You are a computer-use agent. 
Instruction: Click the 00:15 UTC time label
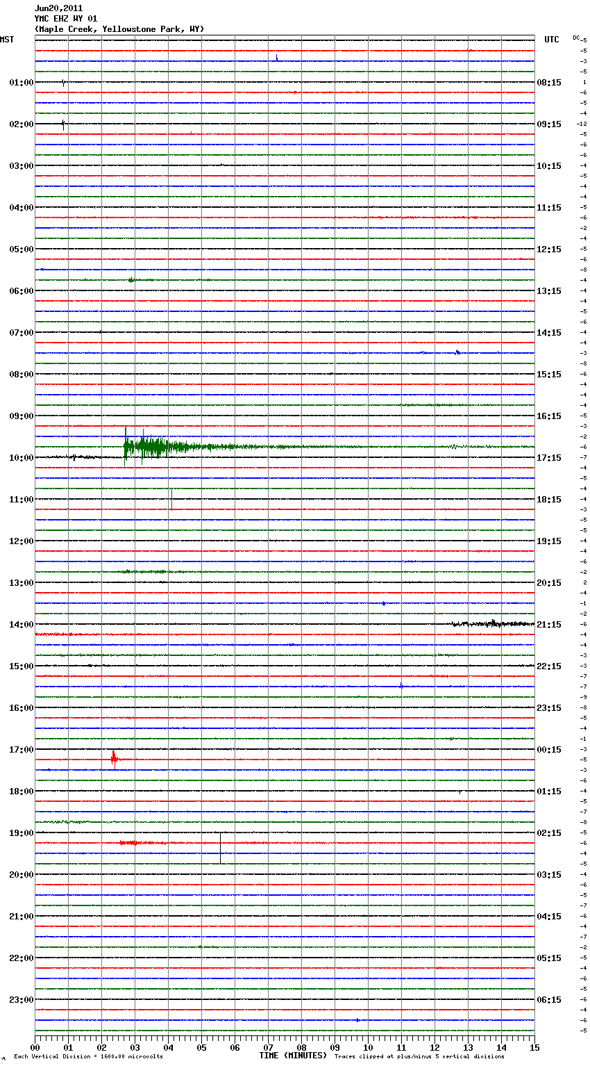point(549,750)
